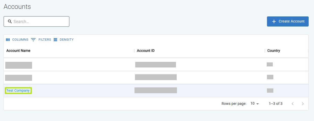Screen dimensions: 314x121
Task: Click the 1–3 of 3 pagination text
Action: (x=276, y=104)
